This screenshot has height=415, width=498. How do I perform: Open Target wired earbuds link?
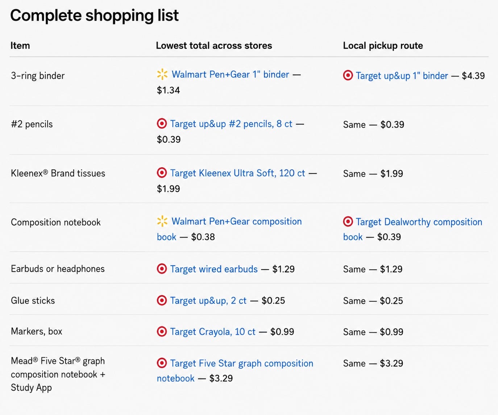click(214, 269)
